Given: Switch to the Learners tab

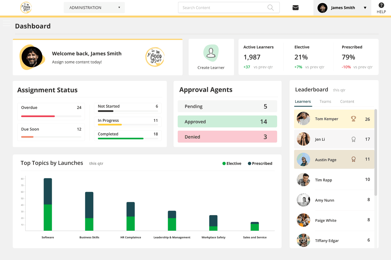Looking at the screenshot, I should coord(303,102).
